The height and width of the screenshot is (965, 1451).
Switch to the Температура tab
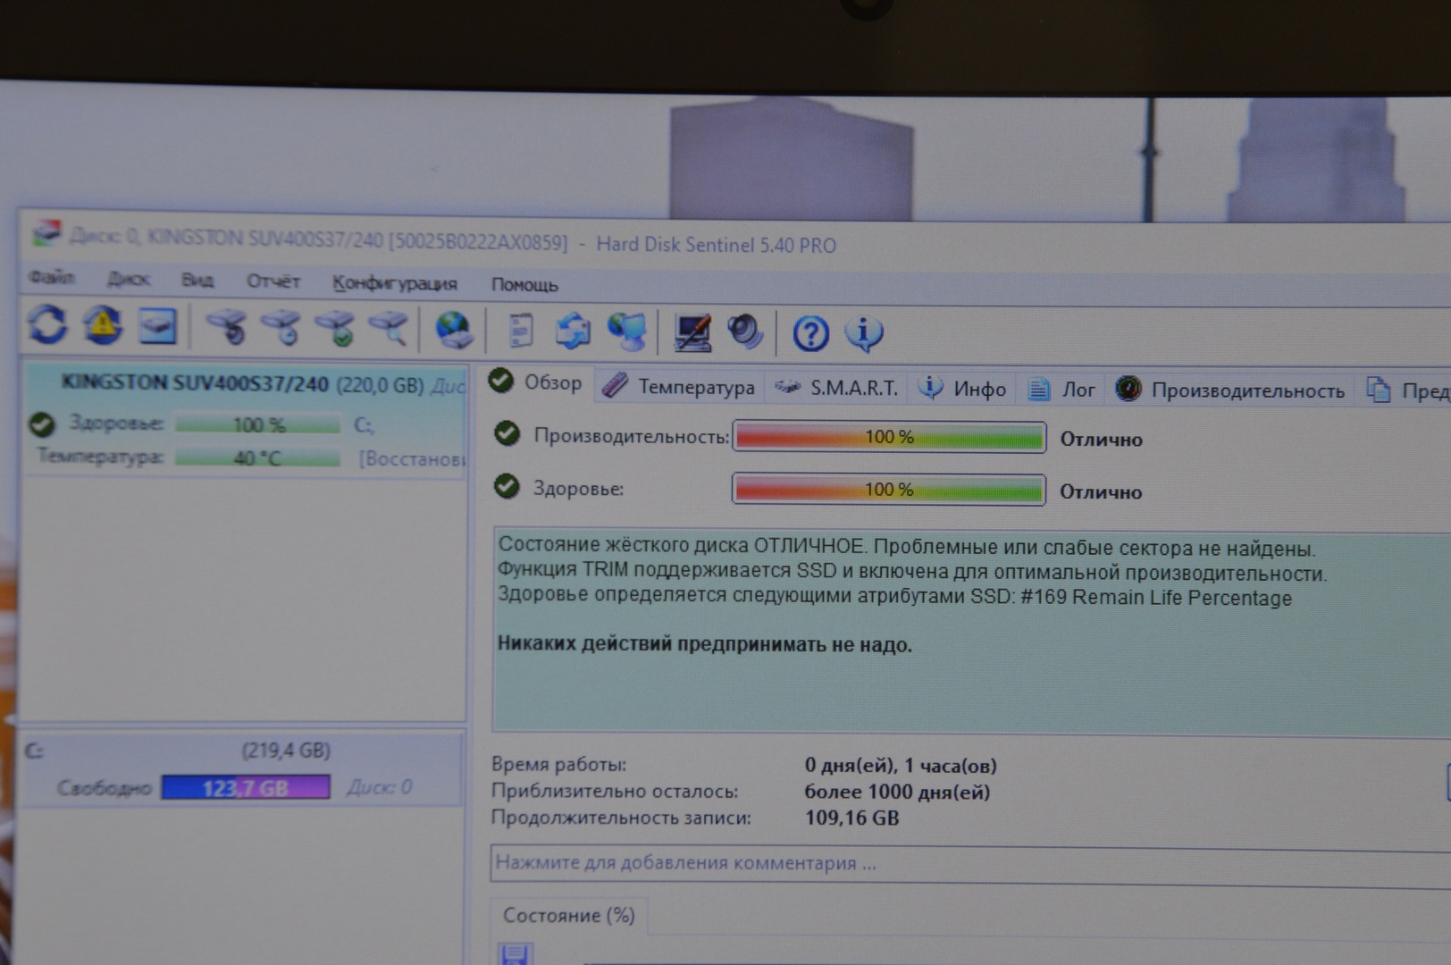click(680, 387)
